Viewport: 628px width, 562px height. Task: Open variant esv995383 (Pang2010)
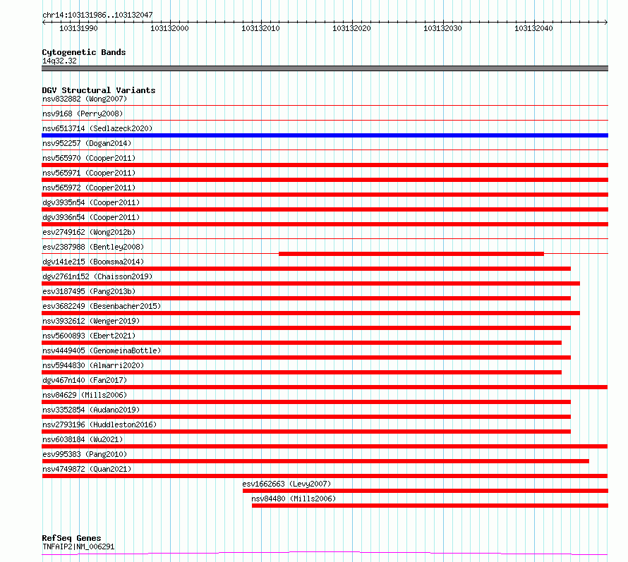[x=85, y=454]
